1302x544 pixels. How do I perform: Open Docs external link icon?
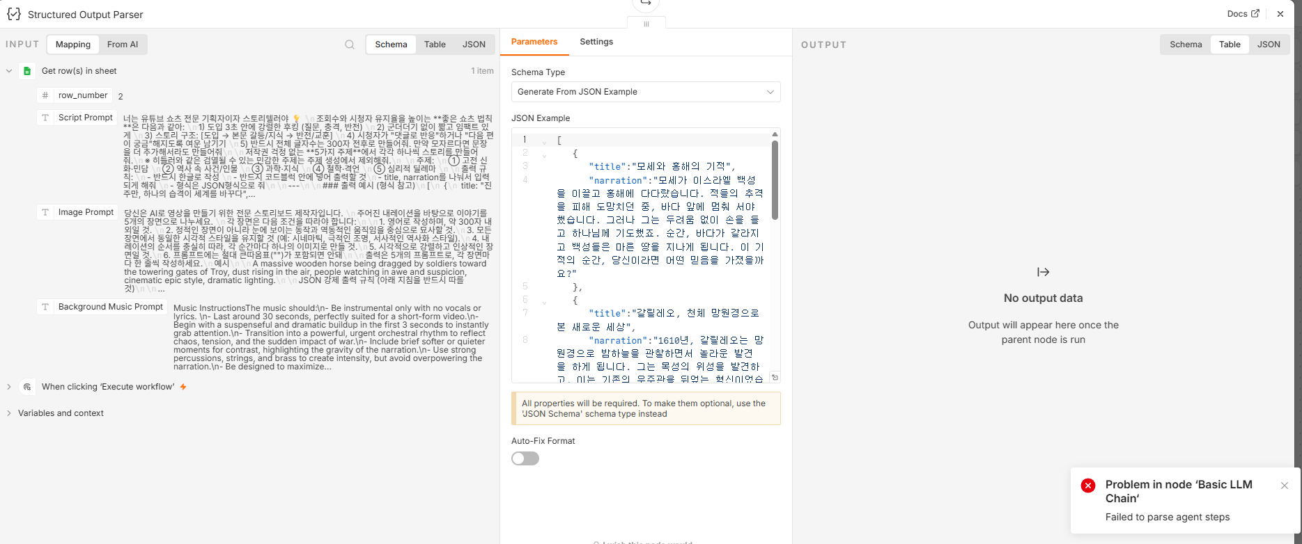click(1255, 13)
